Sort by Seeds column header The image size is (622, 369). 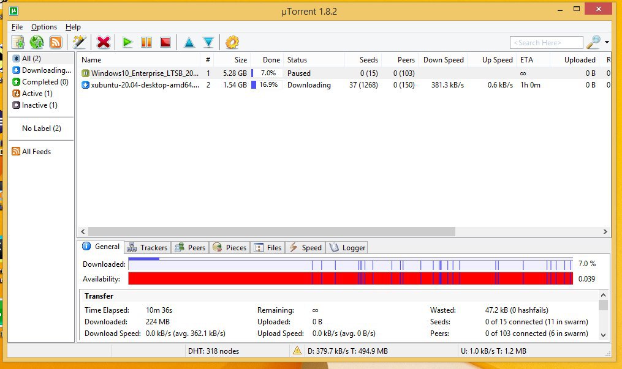363,60
